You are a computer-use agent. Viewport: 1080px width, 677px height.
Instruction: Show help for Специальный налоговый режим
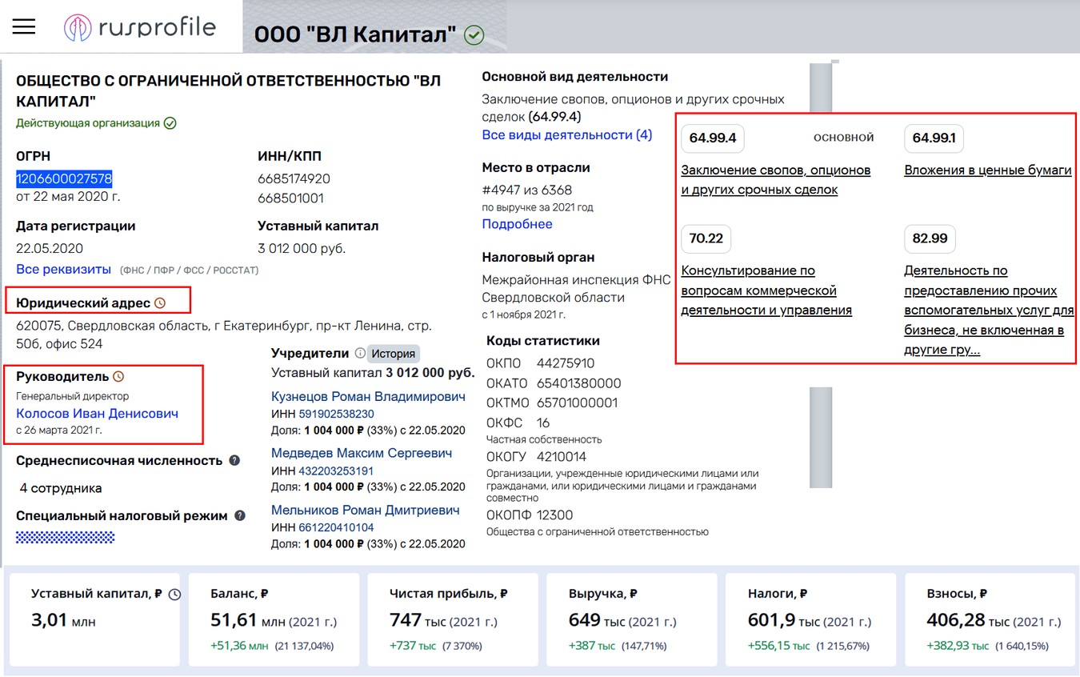(x=240, y=516)
